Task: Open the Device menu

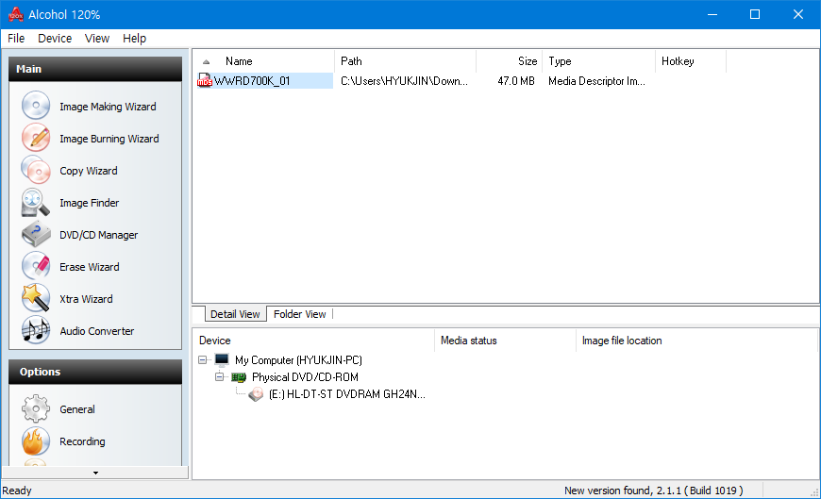Action: click(x=55, y=39)
